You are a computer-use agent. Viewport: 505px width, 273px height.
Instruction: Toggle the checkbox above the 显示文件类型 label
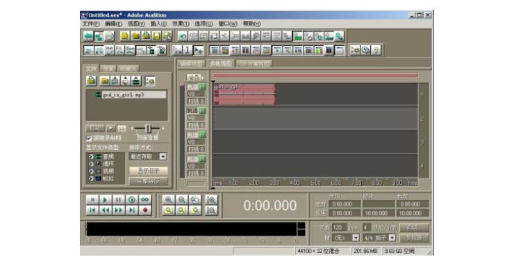[89, 138]
